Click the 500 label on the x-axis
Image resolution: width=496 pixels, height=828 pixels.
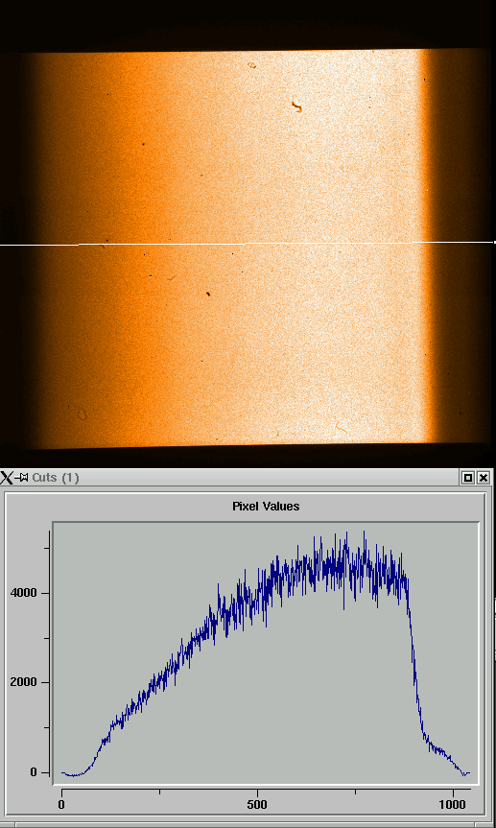(x=257, y=805)
